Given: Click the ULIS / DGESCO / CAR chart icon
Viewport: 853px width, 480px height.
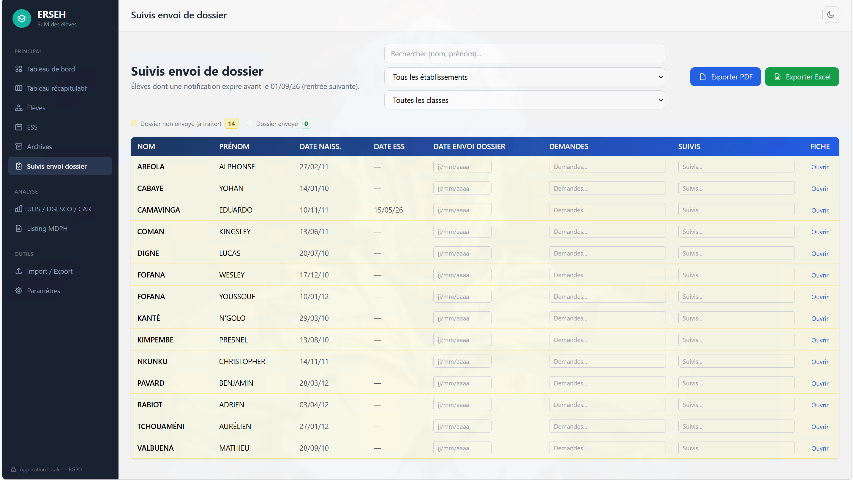Looking at the screenshot, I should click(x=18, y=209).
